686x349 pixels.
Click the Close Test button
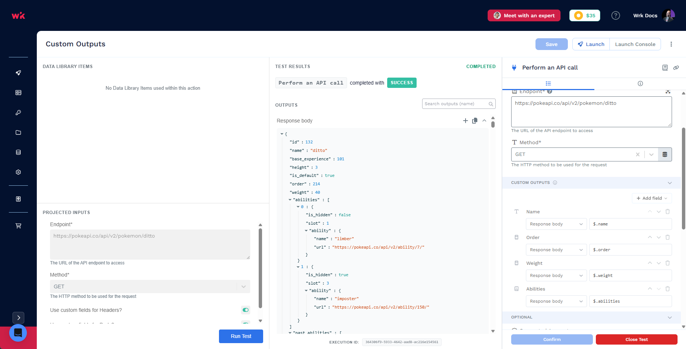636,339
